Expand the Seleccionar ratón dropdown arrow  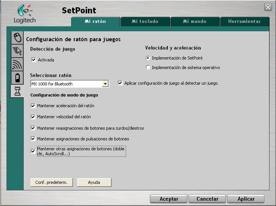pos(105,84)
